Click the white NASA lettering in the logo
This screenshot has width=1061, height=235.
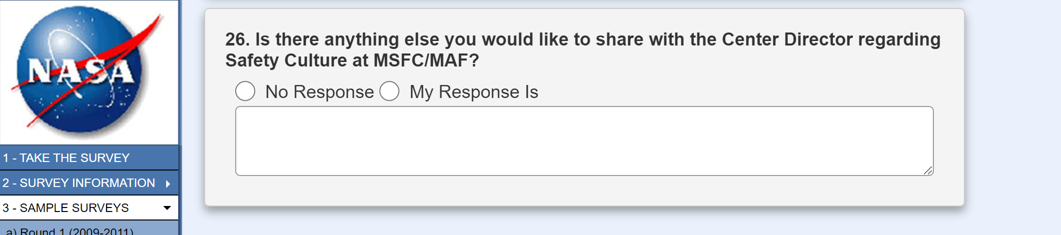pyautogui.click(x=80, y=71)
